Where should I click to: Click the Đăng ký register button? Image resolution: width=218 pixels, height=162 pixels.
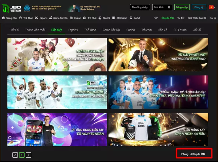pyautogui.click(x=199, y=7)
